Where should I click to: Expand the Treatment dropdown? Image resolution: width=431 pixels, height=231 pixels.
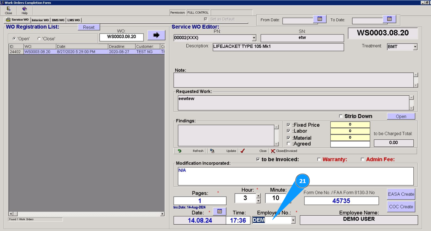coord(415,47)
